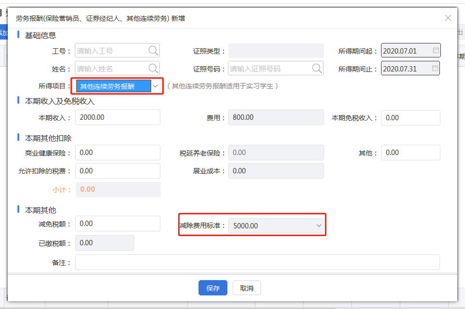Click the 所得期间起 date field 2020.07.01
465x309 pixels.
(x=411, y=50)
